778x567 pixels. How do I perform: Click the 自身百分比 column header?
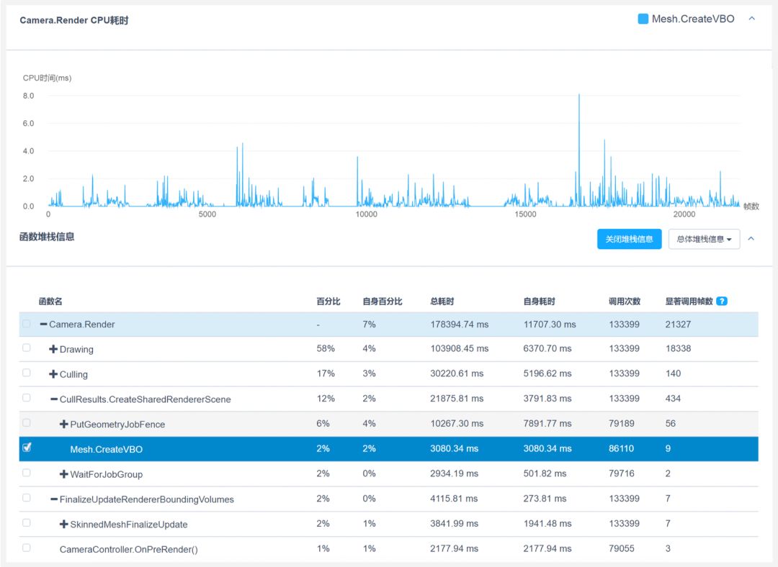[383, 301]
